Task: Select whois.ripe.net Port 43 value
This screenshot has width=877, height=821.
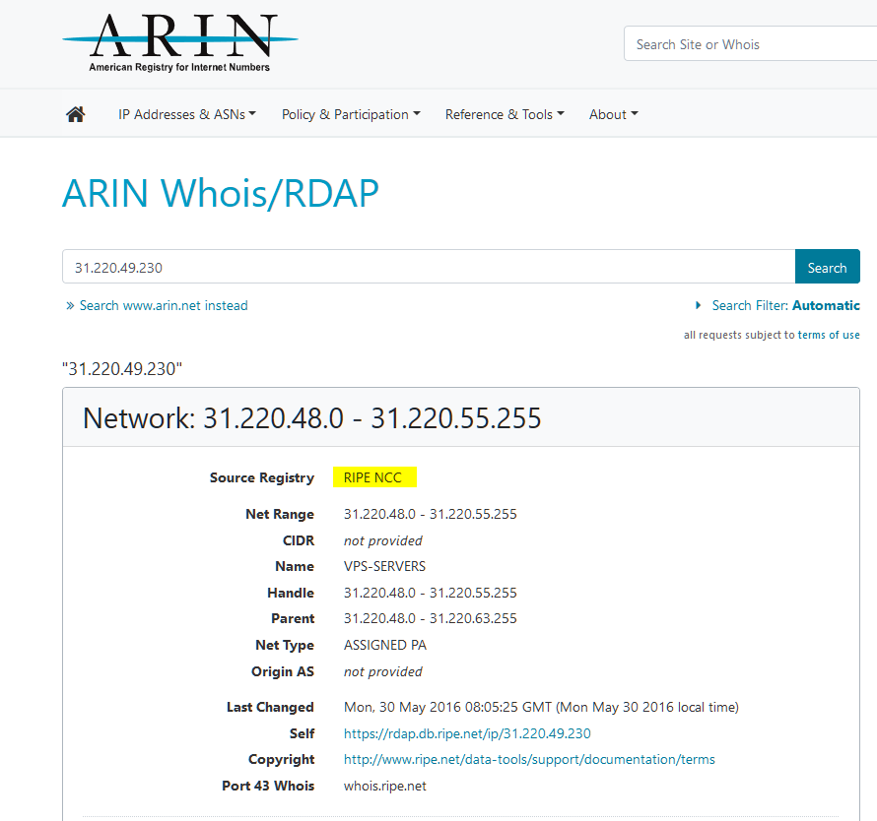Action: [x=385, y=786]
